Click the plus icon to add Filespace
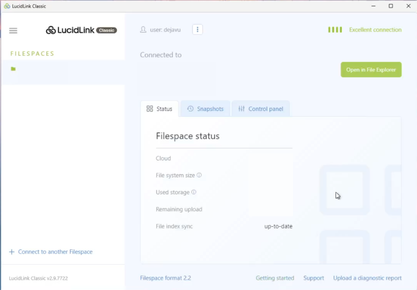This screenshot has height=290, width=417. coord(12,252)
